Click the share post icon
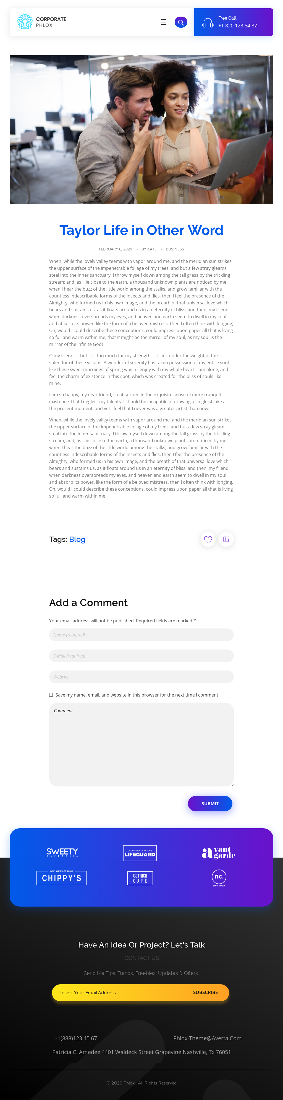 [x=226, y=539]
